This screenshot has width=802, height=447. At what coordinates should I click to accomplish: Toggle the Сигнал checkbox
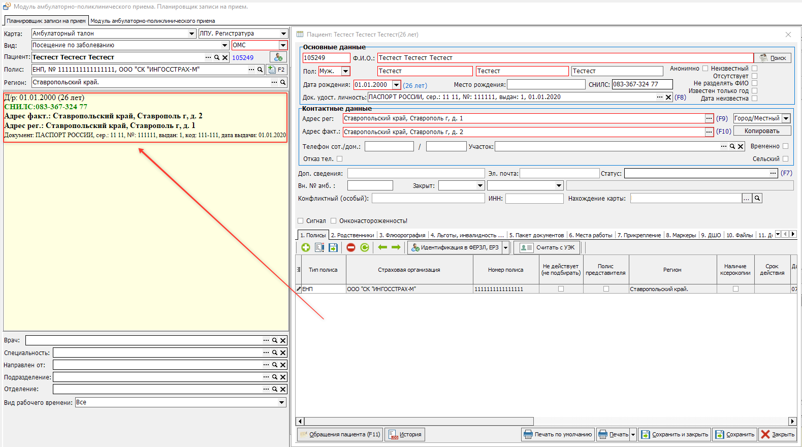pos(301,220)
